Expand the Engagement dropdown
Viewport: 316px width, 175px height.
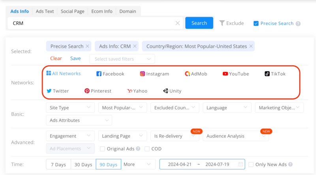click(70, 136)
